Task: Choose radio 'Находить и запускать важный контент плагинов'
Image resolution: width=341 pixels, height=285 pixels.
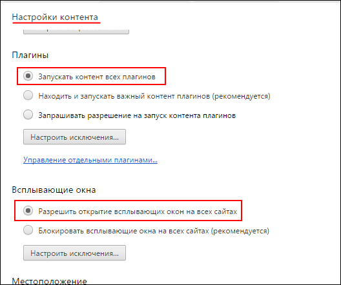Action: 28,95
